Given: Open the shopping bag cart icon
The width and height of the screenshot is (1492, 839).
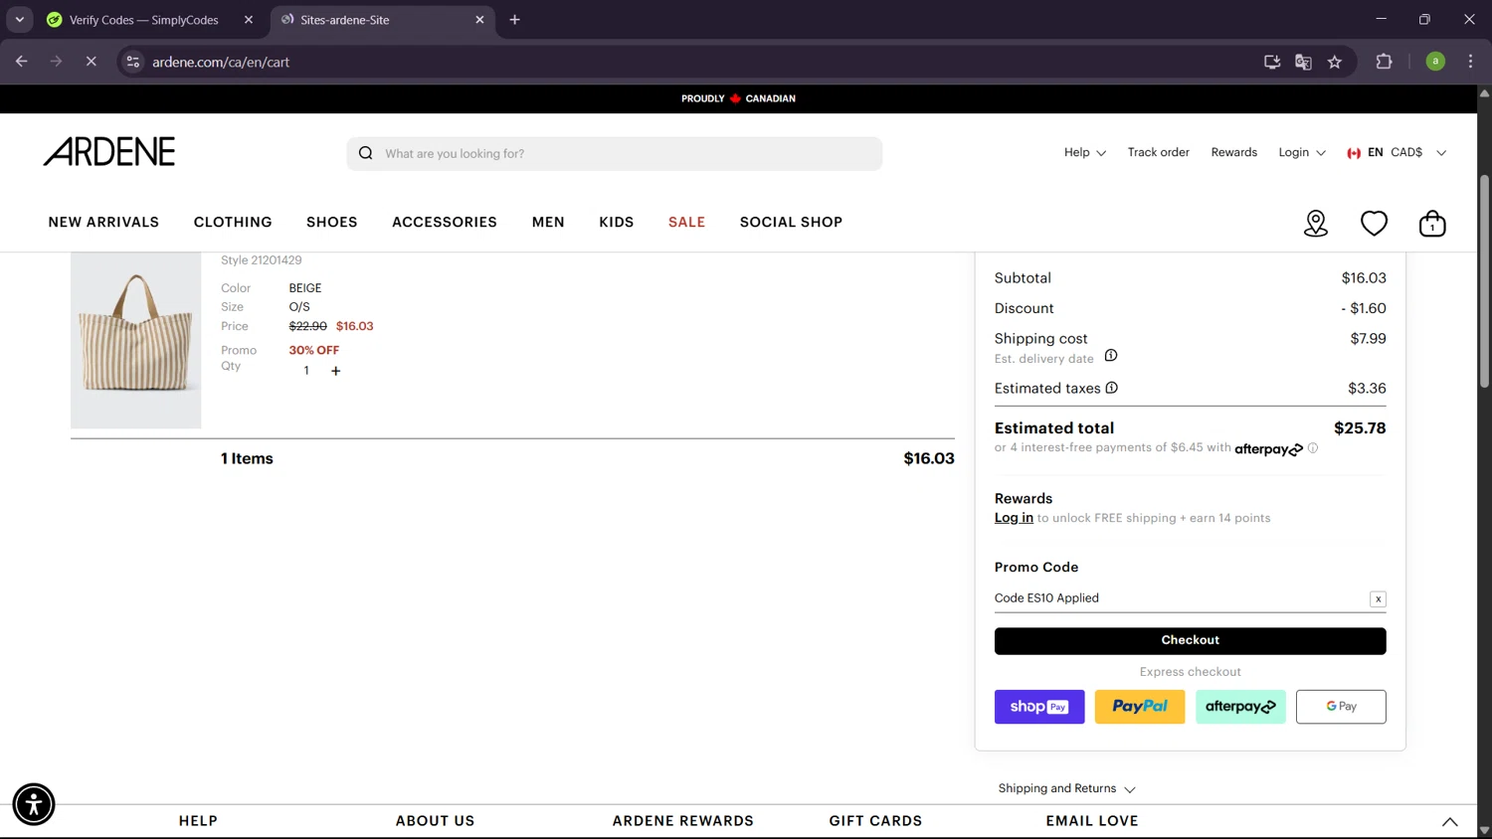Looking at the screenshot, I should [x=1432, y=224].
